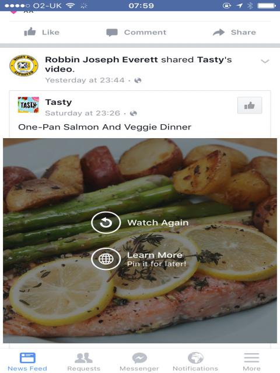Tap the One-Pan Salmon And Veggie Dinner caption
The image size is (280, 373).
point(105,127)
